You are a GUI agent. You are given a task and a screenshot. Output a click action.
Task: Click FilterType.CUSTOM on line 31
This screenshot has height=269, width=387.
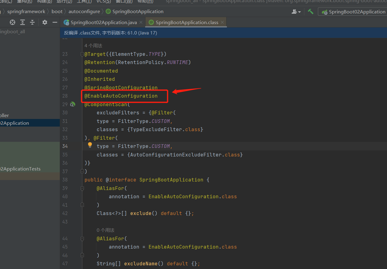144,121
